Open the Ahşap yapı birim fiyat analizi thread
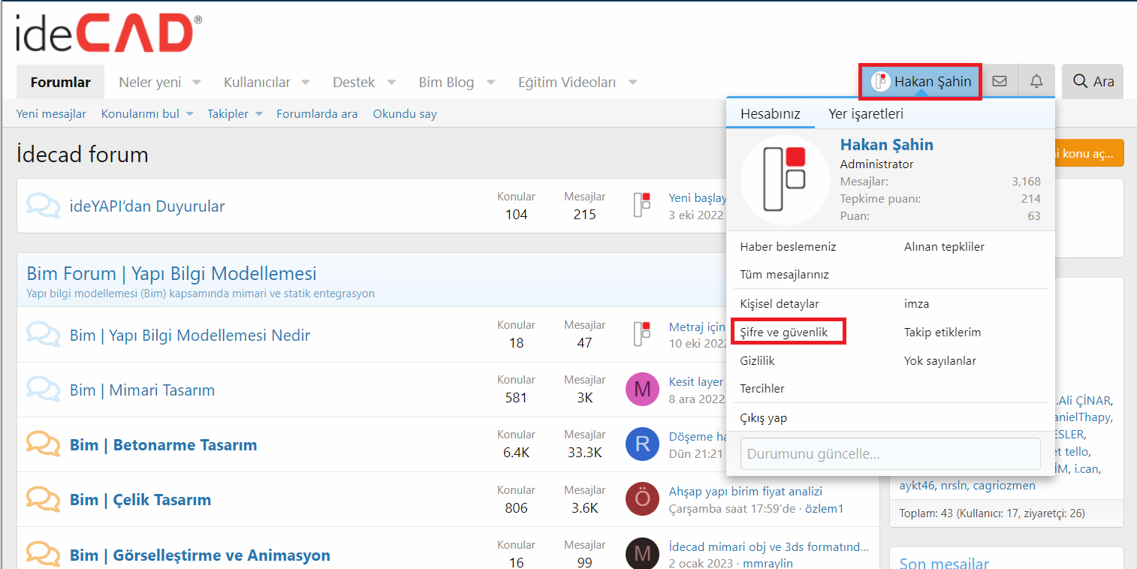The width and height of the screenshot is (1137, 569). pos(746,492)
